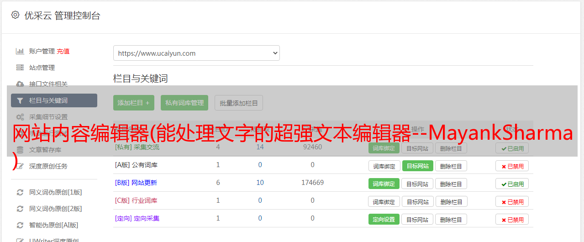584x242 pixels.
Task: Open the [A版] 公有词库 column link
Action: pos(136,165)
